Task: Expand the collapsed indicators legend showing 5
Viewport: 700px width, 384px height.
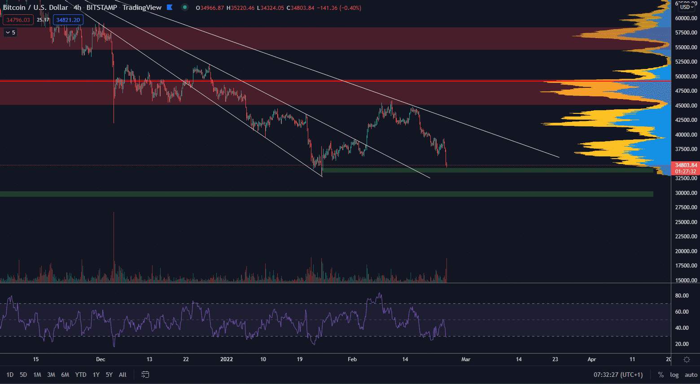Action: pyautogui.click(x=10, y=33)
